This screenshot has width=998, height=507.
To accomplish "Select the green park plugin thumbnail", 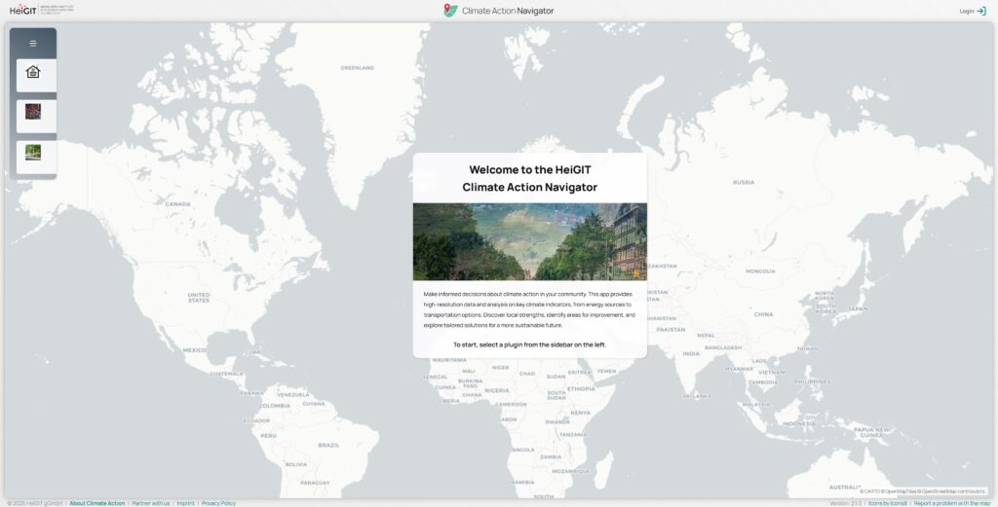I will point(33,153).
